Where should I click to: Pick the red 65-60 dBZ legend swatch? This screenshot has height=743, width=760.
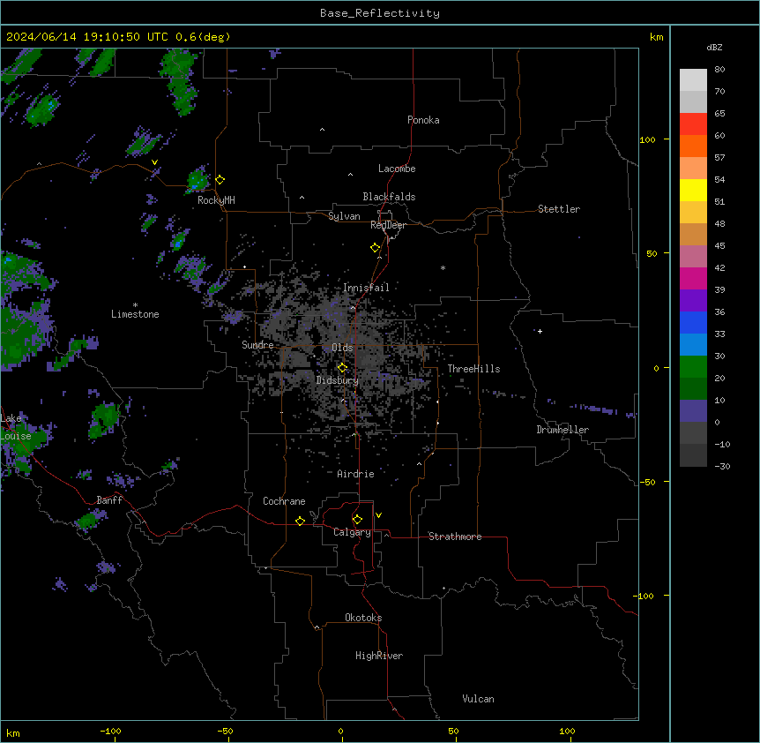point(693,124)
